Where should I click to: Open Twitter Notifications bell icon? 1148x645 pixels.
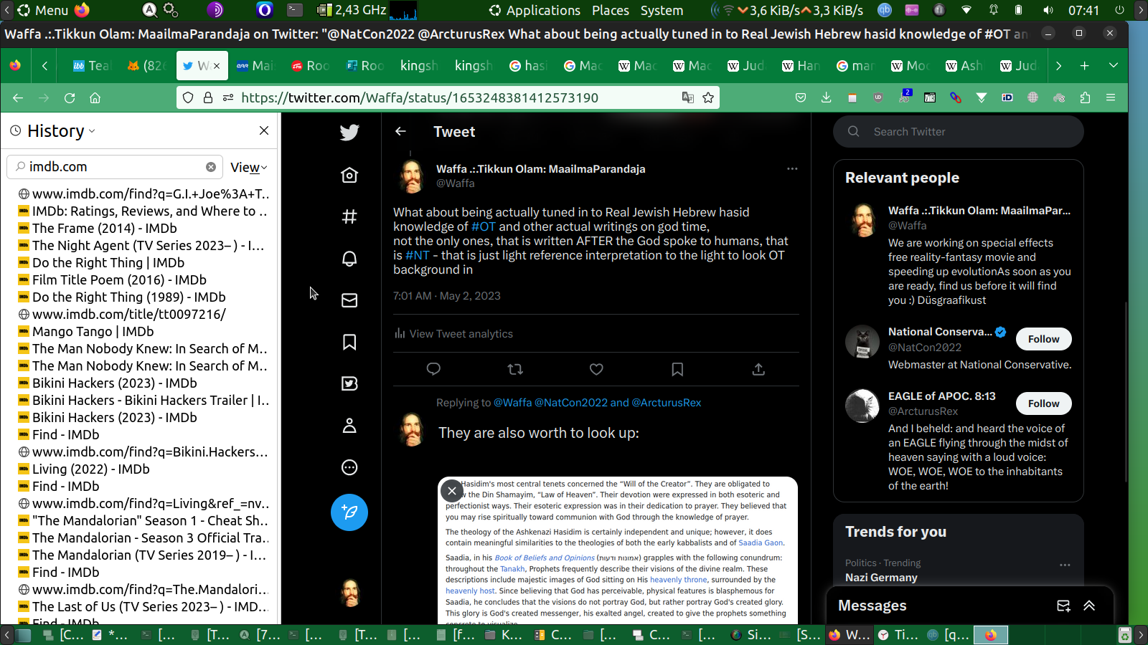click(349, 258)
